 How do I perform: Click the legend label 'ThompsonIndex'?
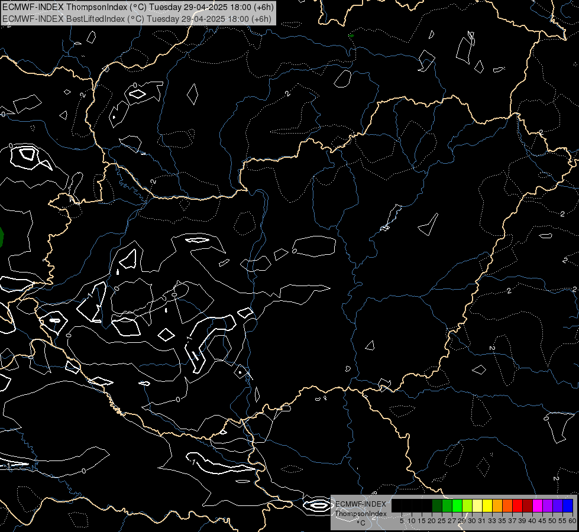pos(361,514)
